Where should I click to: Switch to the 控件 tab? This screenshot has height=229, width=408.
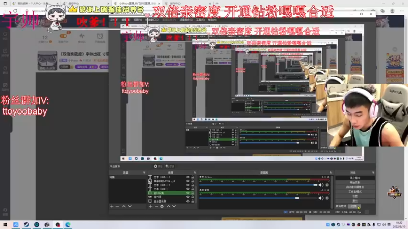tap(354, 206)
